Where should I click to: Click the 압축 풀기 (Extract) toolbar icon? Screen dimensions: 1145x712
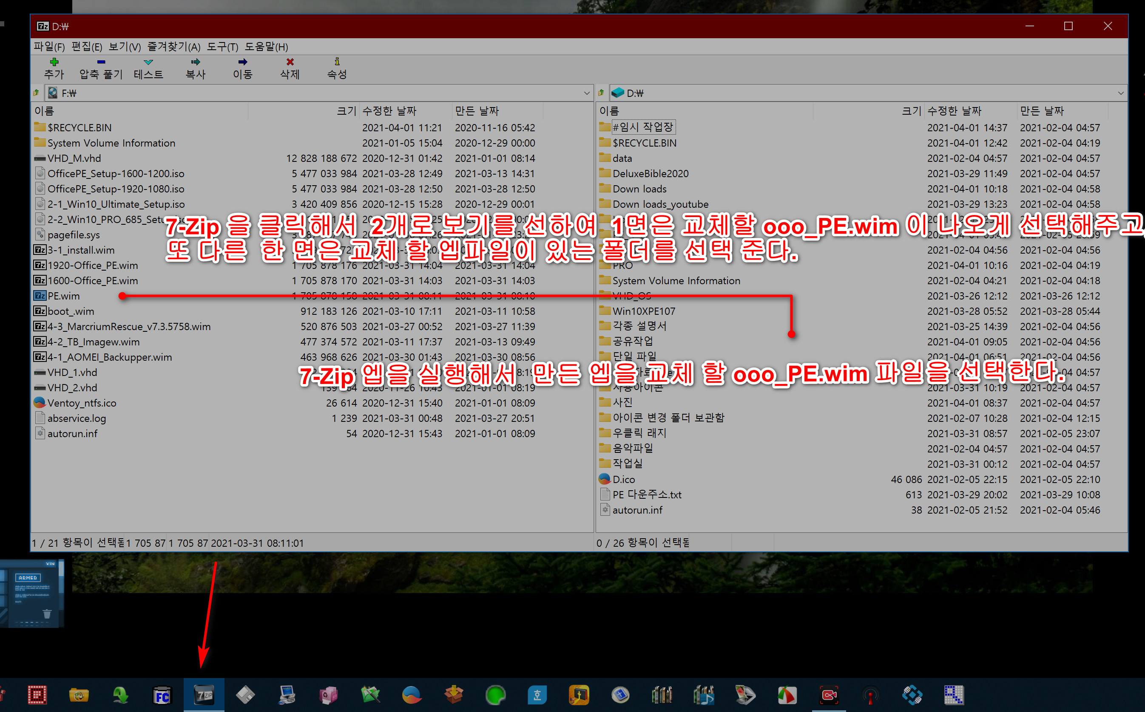pyautogui.click(x=101, y=69)
